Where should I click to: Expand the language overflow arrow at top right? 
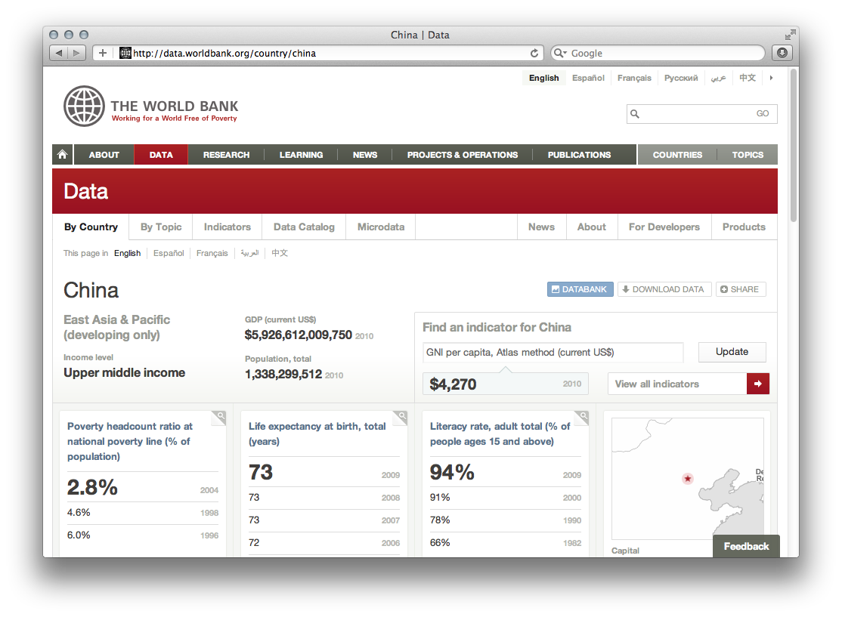point(771,77)
